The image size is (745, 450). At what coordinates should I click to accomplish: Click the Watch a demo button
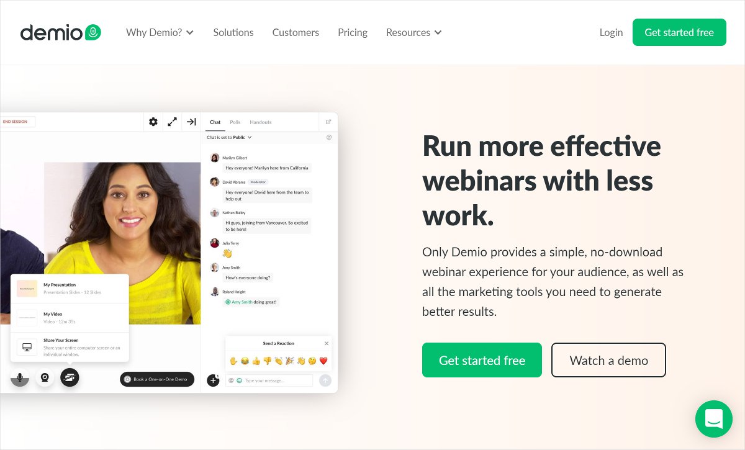pyautogui.click(x=608, y=360)
